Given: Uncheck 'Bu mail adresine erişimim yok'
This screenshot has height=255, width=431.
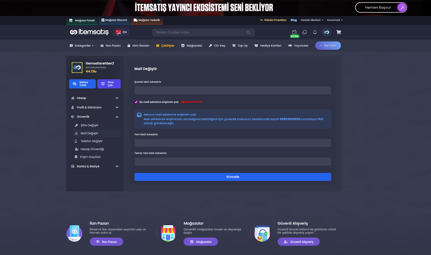Looking at the screenshot, I should [136, 102].
